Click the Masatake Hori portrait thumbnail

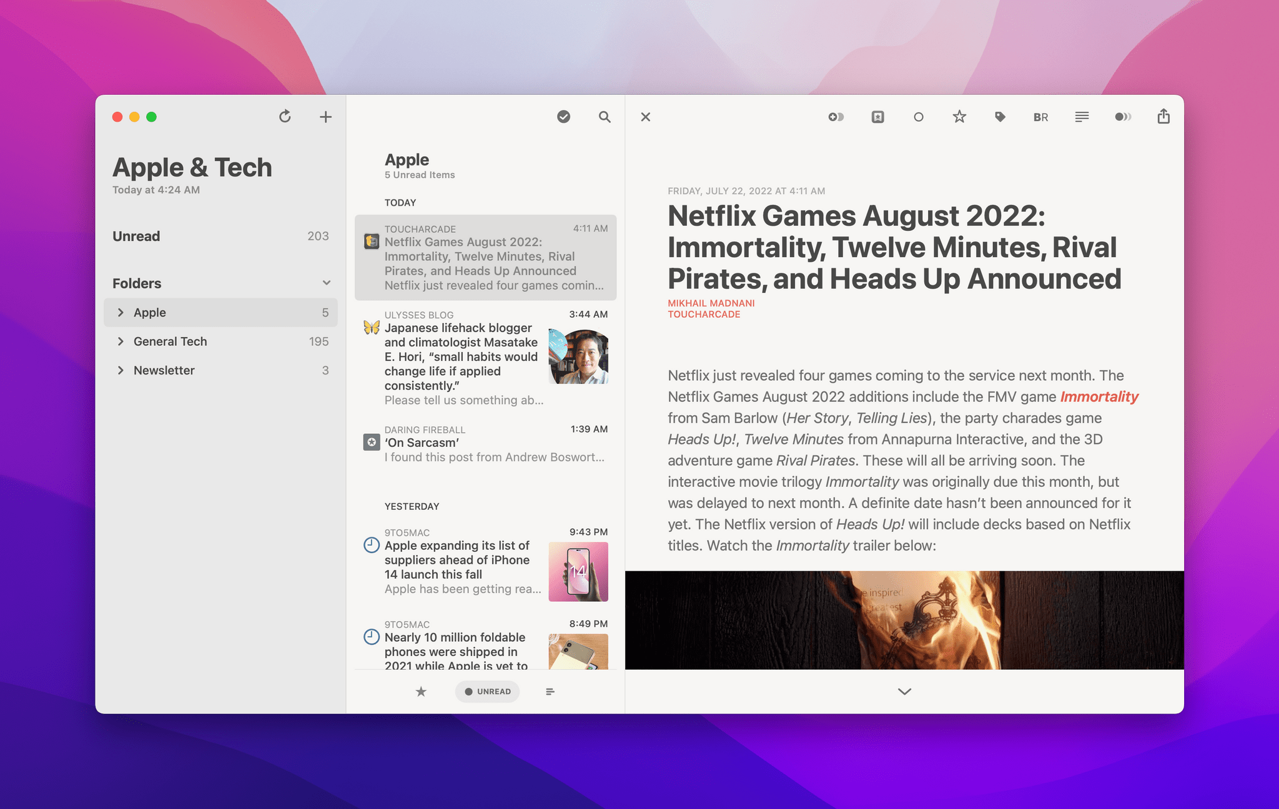click(x=578, y=356)
